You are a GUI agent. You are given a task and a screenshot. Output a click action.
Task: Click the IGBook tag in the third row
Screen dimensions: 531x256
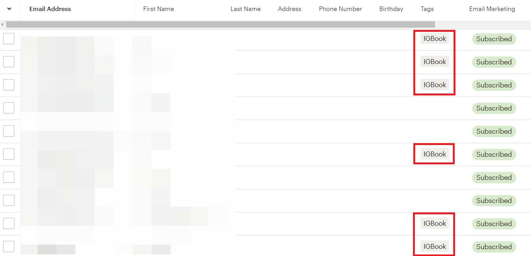tap(435, 85)
